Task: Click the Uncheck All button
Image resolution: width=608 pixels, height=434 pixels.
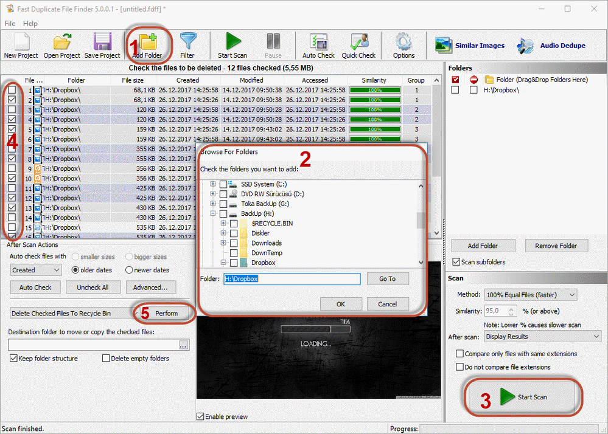Action: pyautogui.click(x=93, y=288)
